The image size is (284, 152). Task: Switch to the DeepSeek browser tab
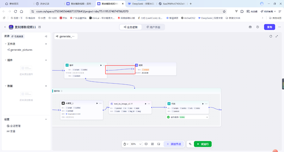[x=141, y=4]
